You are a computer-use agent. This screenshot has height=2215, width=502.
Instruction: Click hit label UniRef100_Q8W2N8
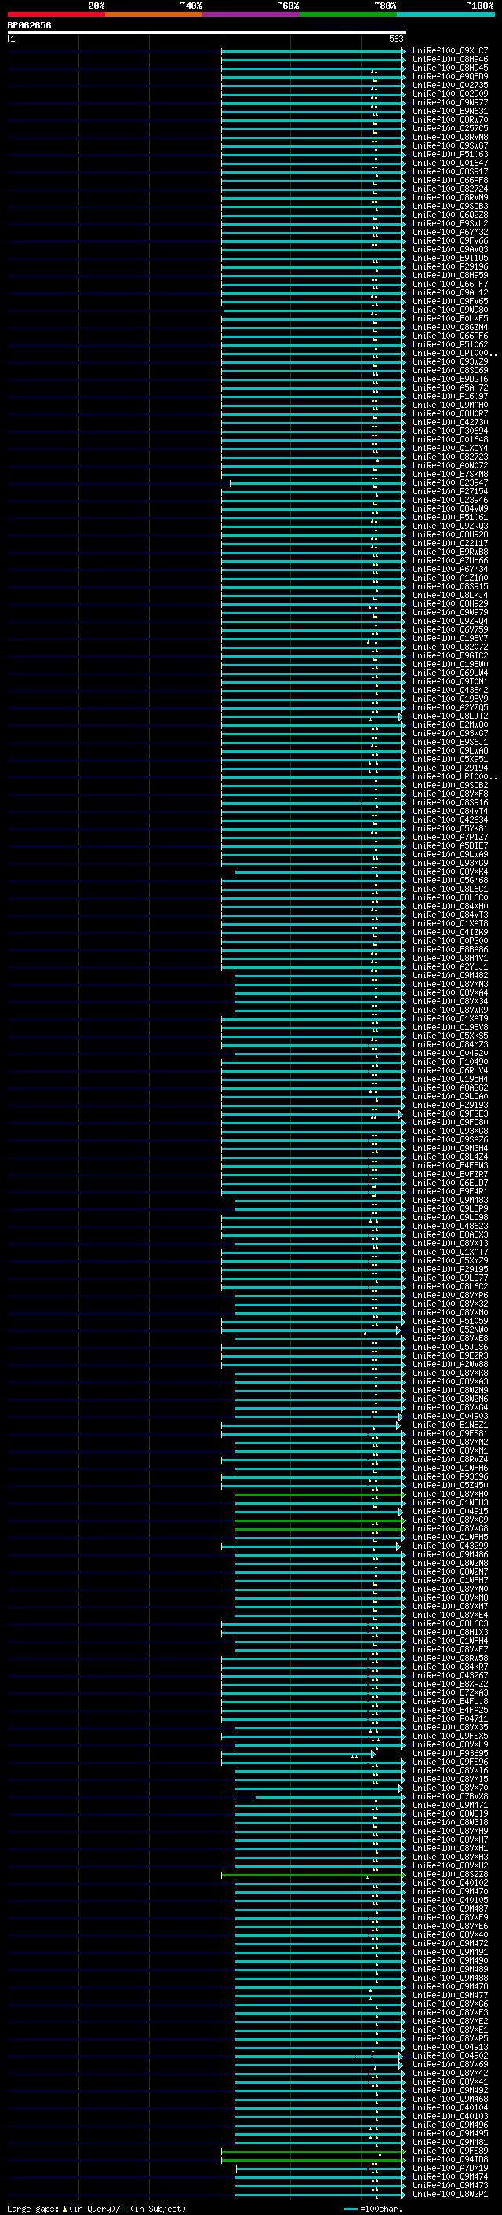click(450, 1563)
